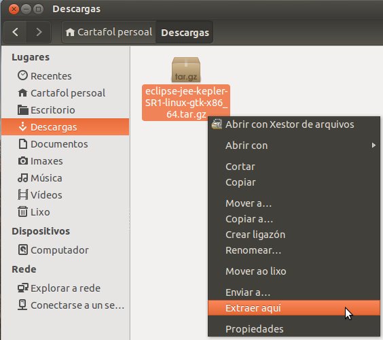Click the archive manager icon in context menu
The image size is (383, 340).
pos(217,124)
